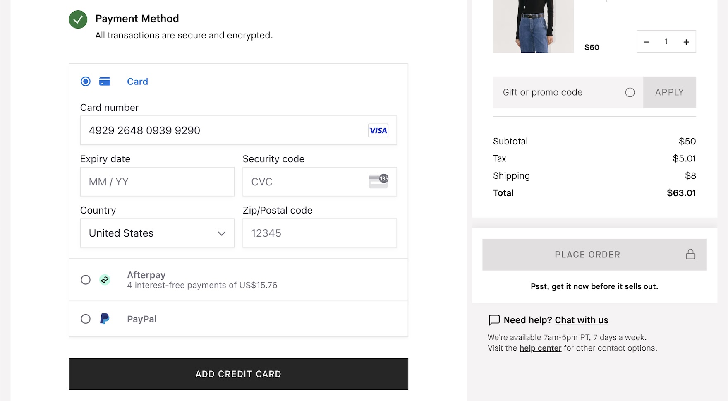The width and height of the screenshot is (728, 401).
Task: Open the Chat with us link
Action: point(581,320)
